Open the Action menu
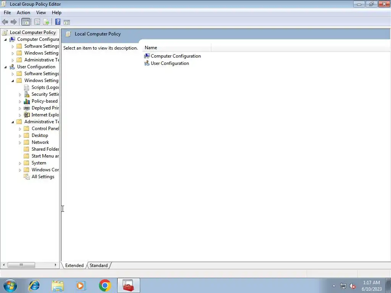The height and width of the screenshot is (293, 391). click(23, 13)
